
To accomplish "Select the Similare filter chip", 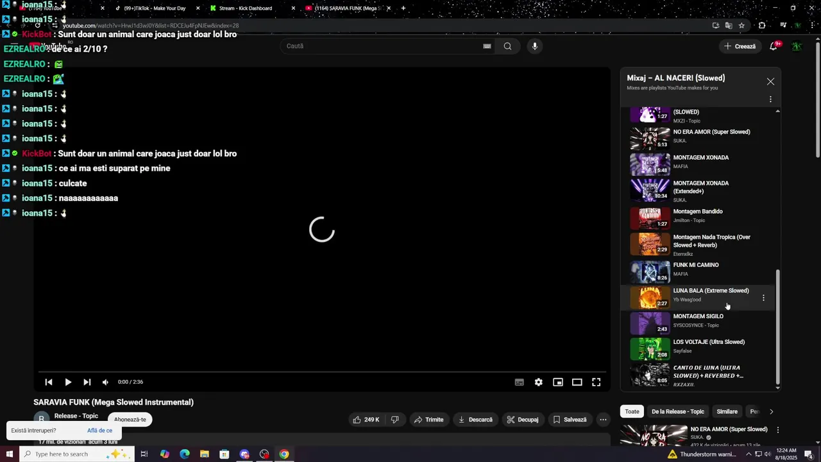I will point(727,411).
